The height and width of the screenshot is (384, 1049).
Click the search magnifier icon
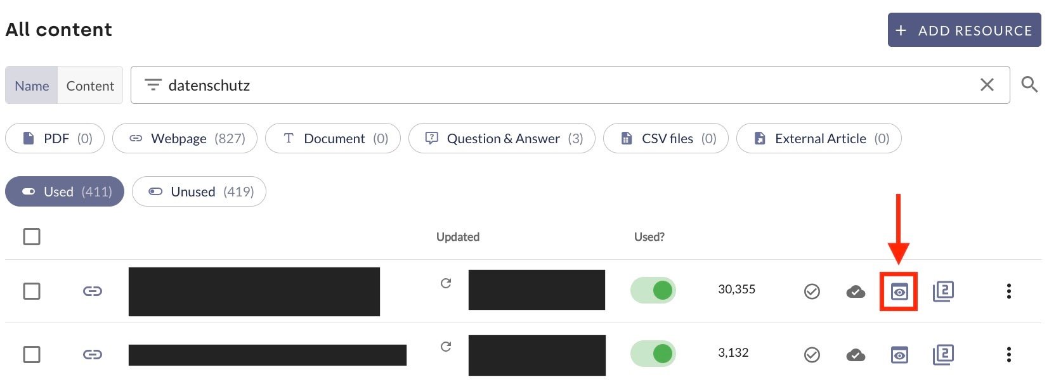coord(1029,85)
